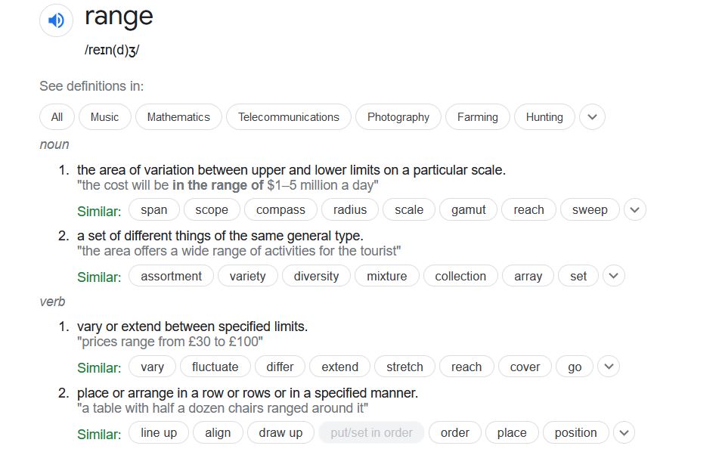This screenshot has width=719, height=452.
Task: Filter definitions by Music
Action: tap(104, 117)
